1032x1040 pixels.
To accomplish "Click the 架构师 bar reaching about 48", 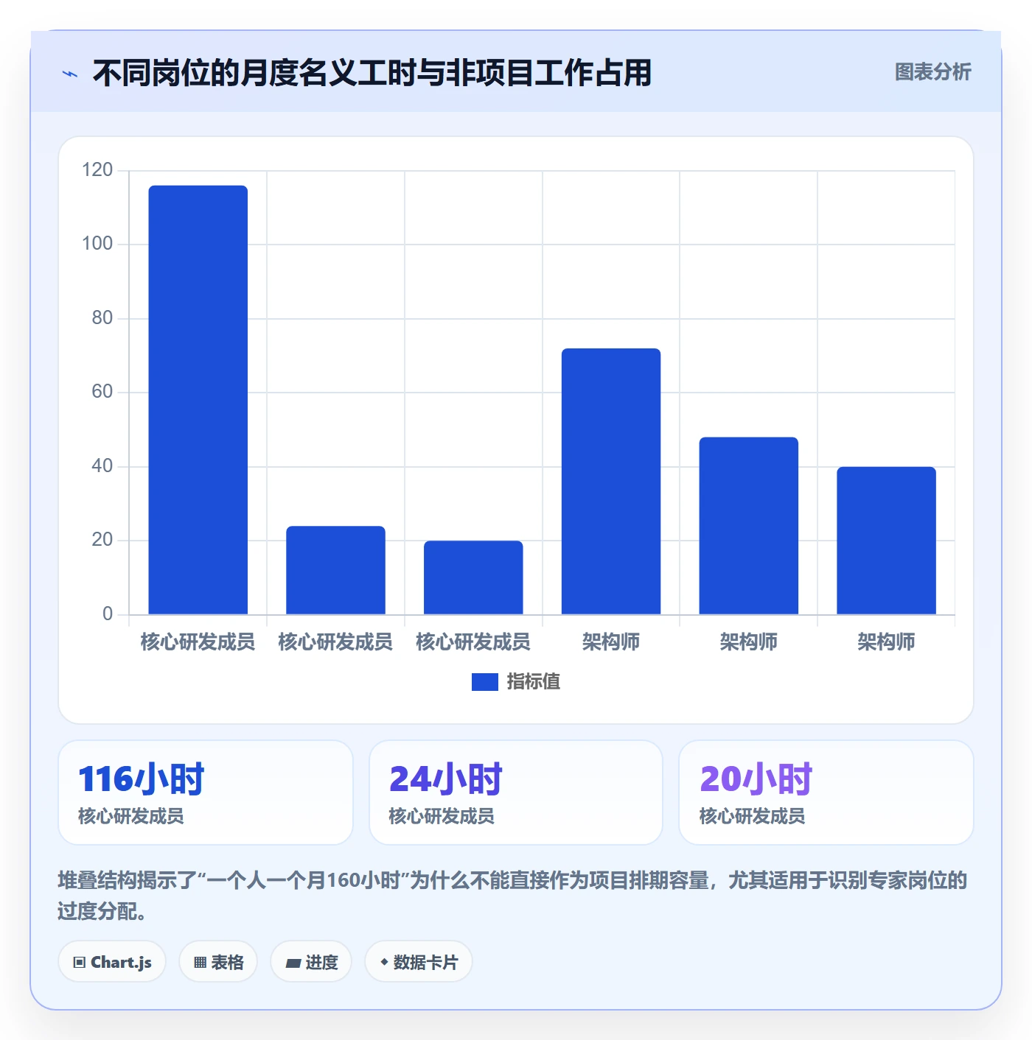I will point(749,526).
